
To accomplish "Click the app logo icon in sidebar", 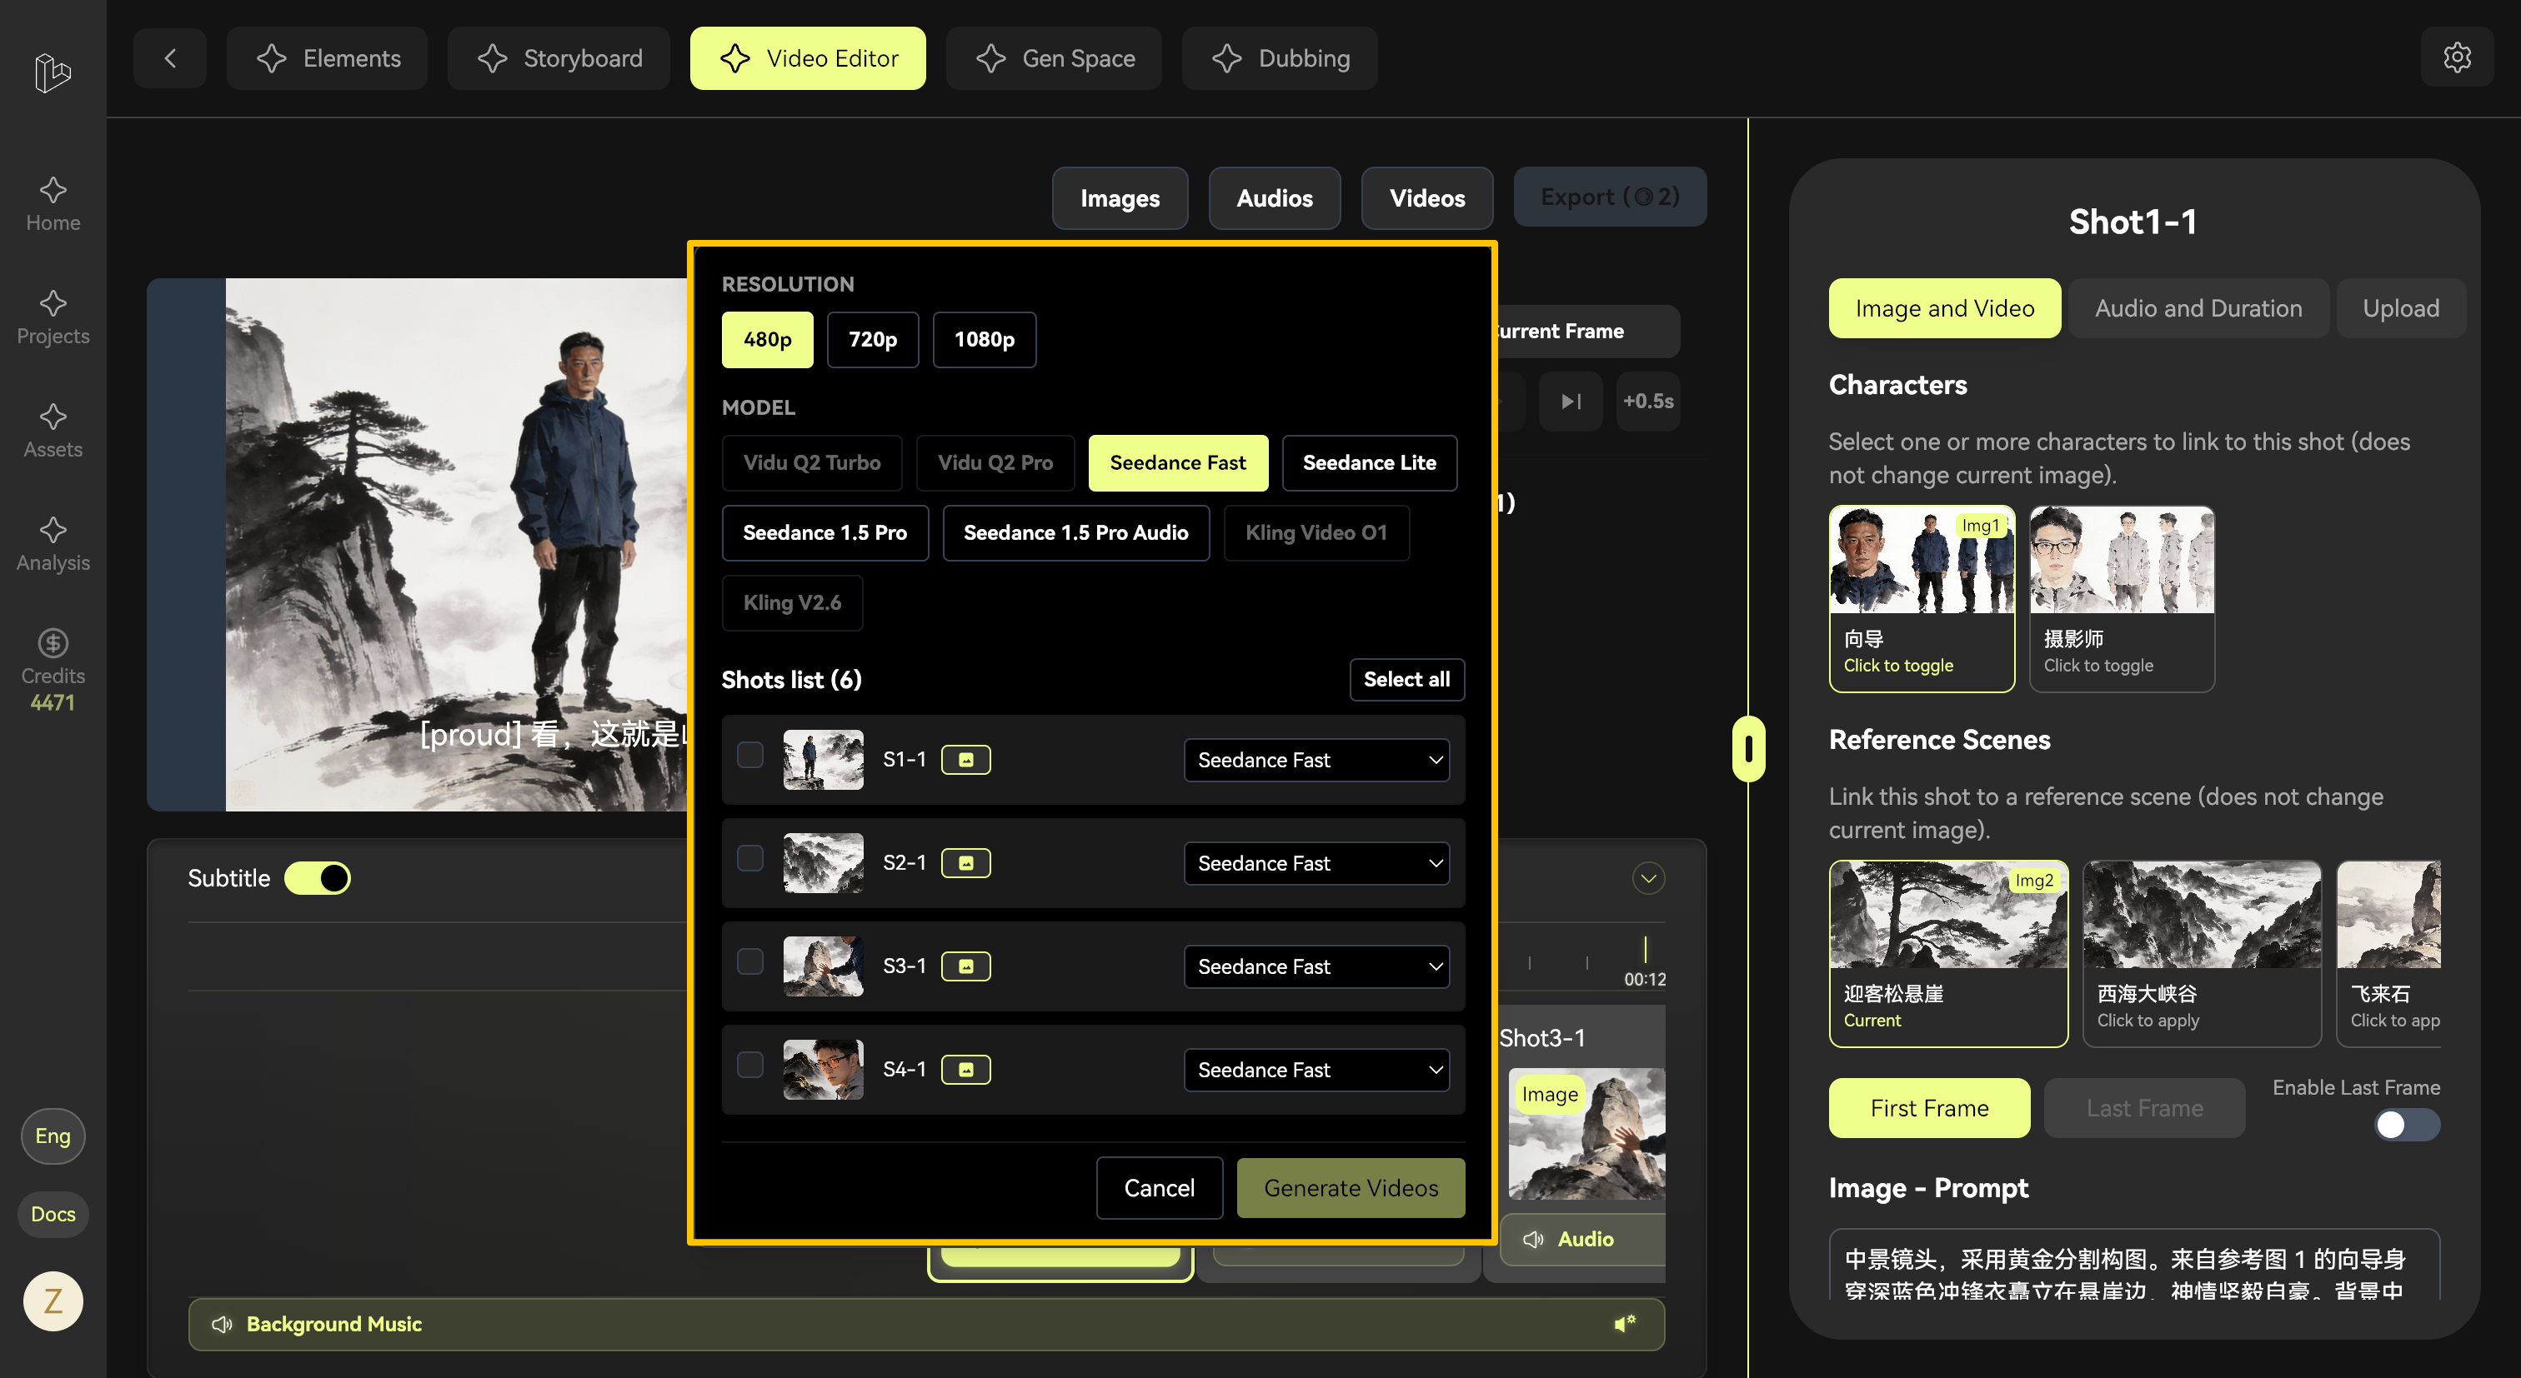I will pyautogui.click(x=53, y=72).
